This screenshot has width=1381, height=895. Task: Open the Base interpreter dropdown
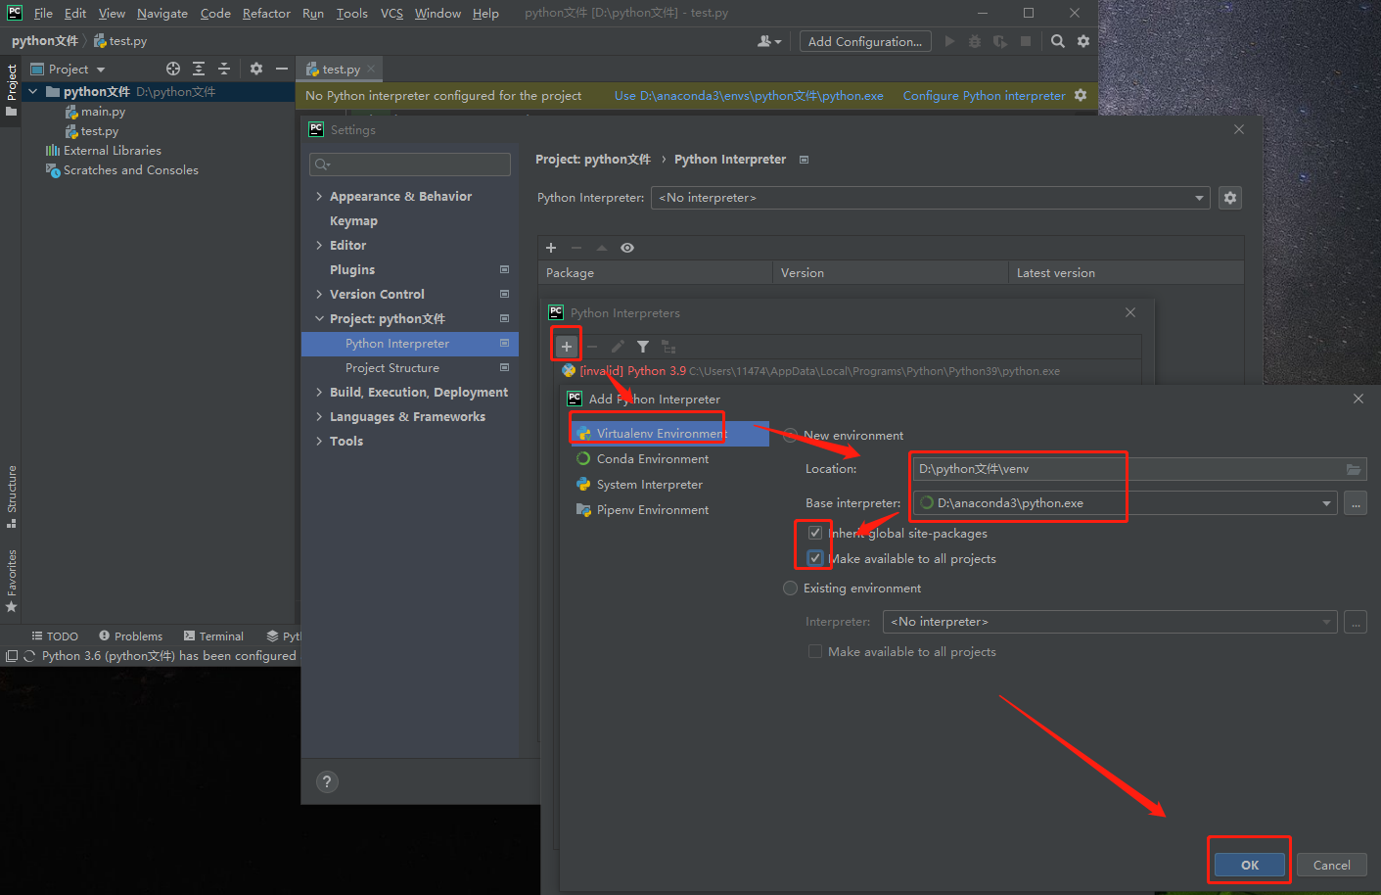pyautogui.click(x=1327, y=503)
